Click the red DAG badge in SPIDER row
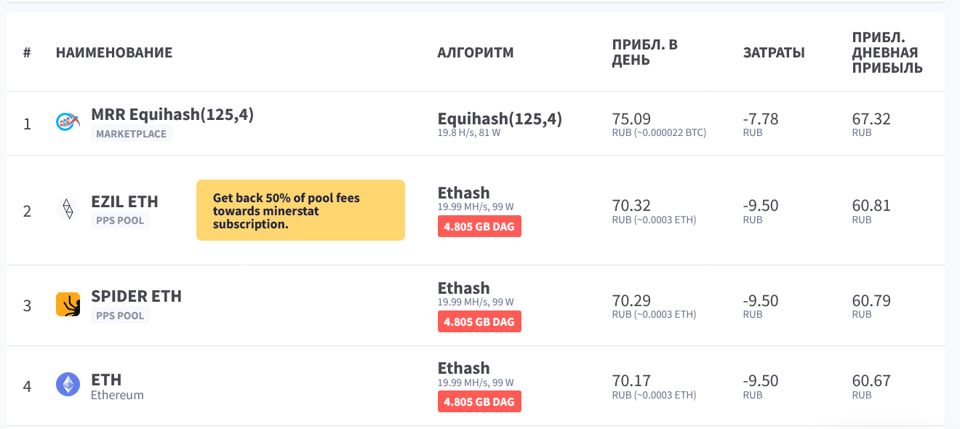The image size is (960, 429). click(x=479, y=321)
